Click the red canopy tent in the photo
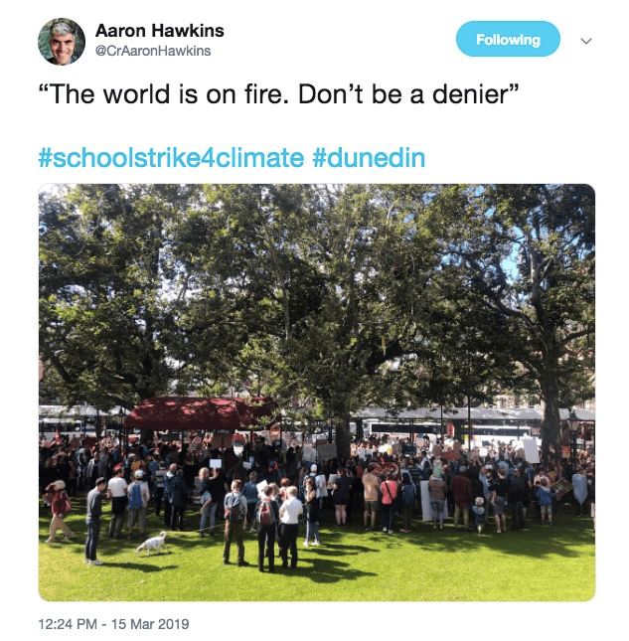Viewport: 629px width, 641px height. (202, 412)
